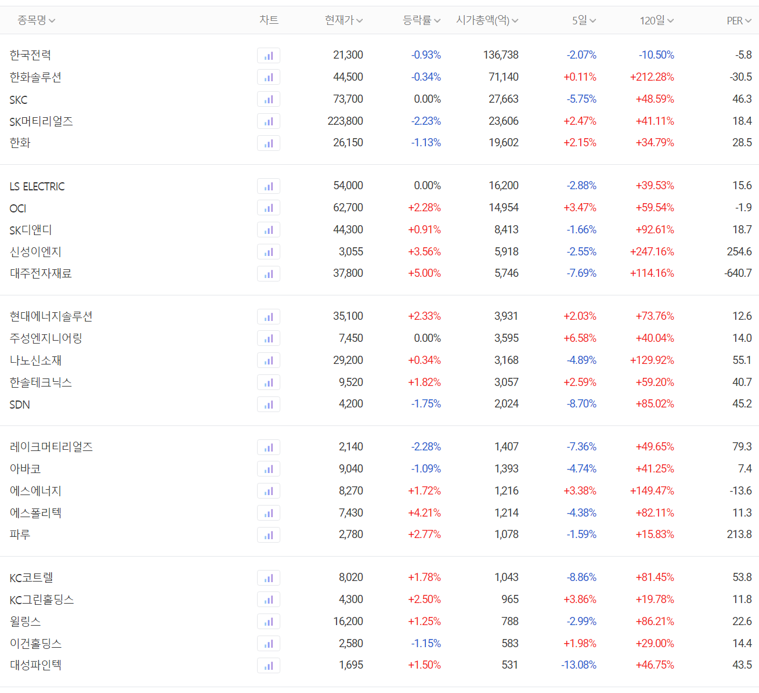The width and height of the screenshot is (759, 693).
Task: Select 120-day change +247.16%
Action: click(x=652, y=252)
